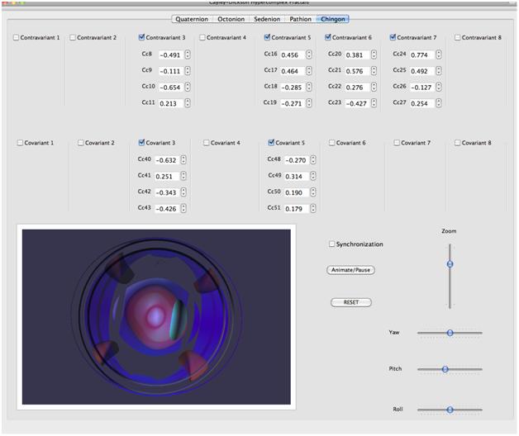
Task: Click the stepper for the Cc23 field
Action: 376,103
